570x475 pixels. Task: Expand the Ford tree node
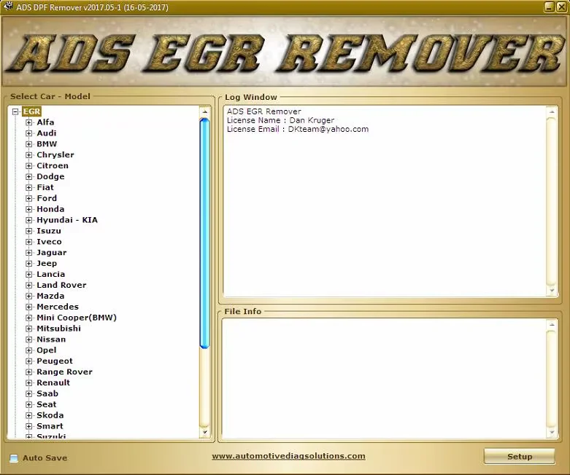28,198
